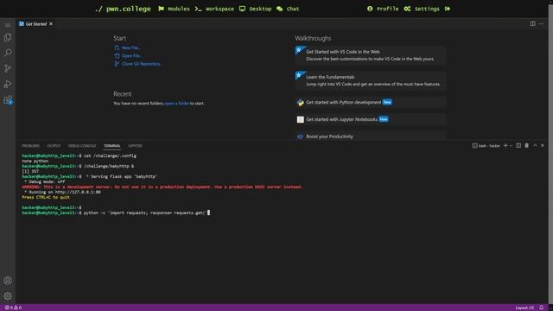Viewport: 553px width, 311px height.
Task: Show errors and warnings count in status bar
Action: pyautogui.click(x=13, y=308)
